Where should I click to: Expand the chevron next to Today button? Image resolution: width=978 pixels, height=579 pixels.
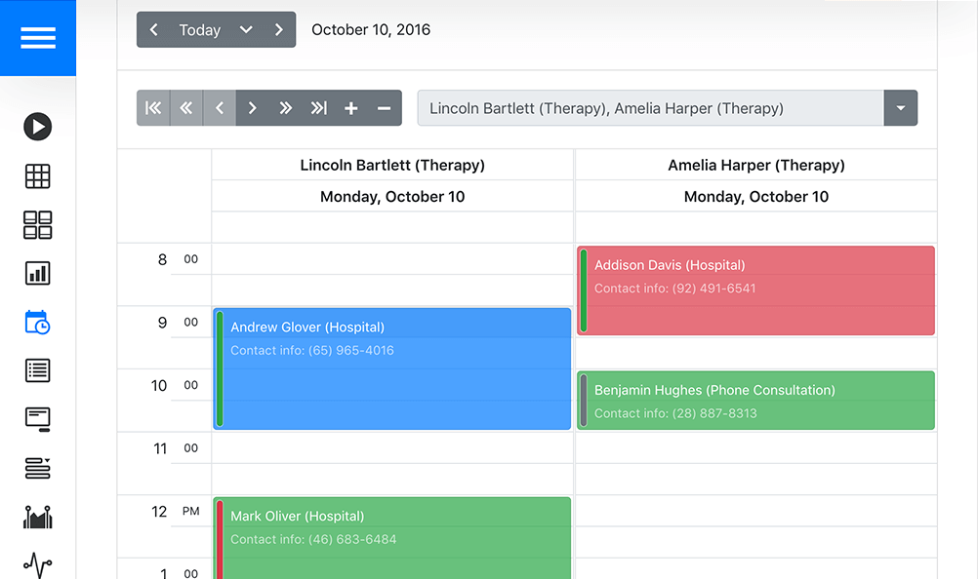245,29
